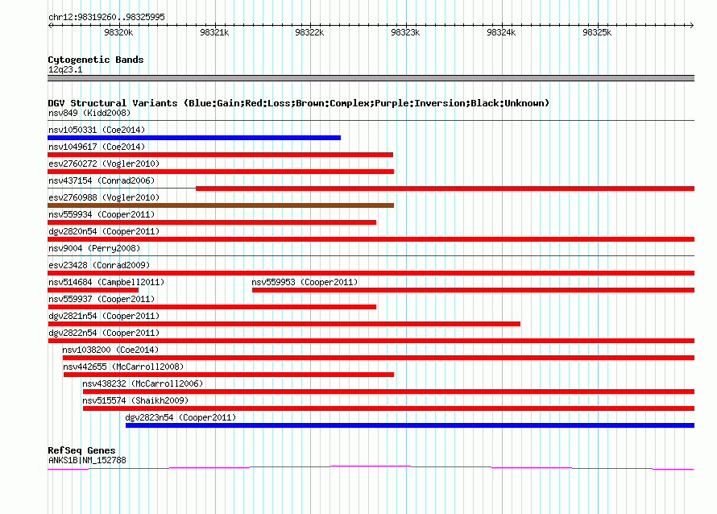Click the brown esv2760988 complex variant bar
The width and height of the screenshot is (717, 514).
tap(221, 205)
